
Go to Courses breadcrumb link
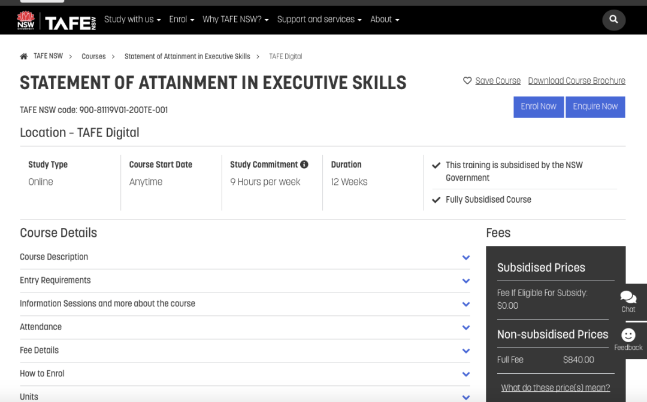(x=93, y=56)
